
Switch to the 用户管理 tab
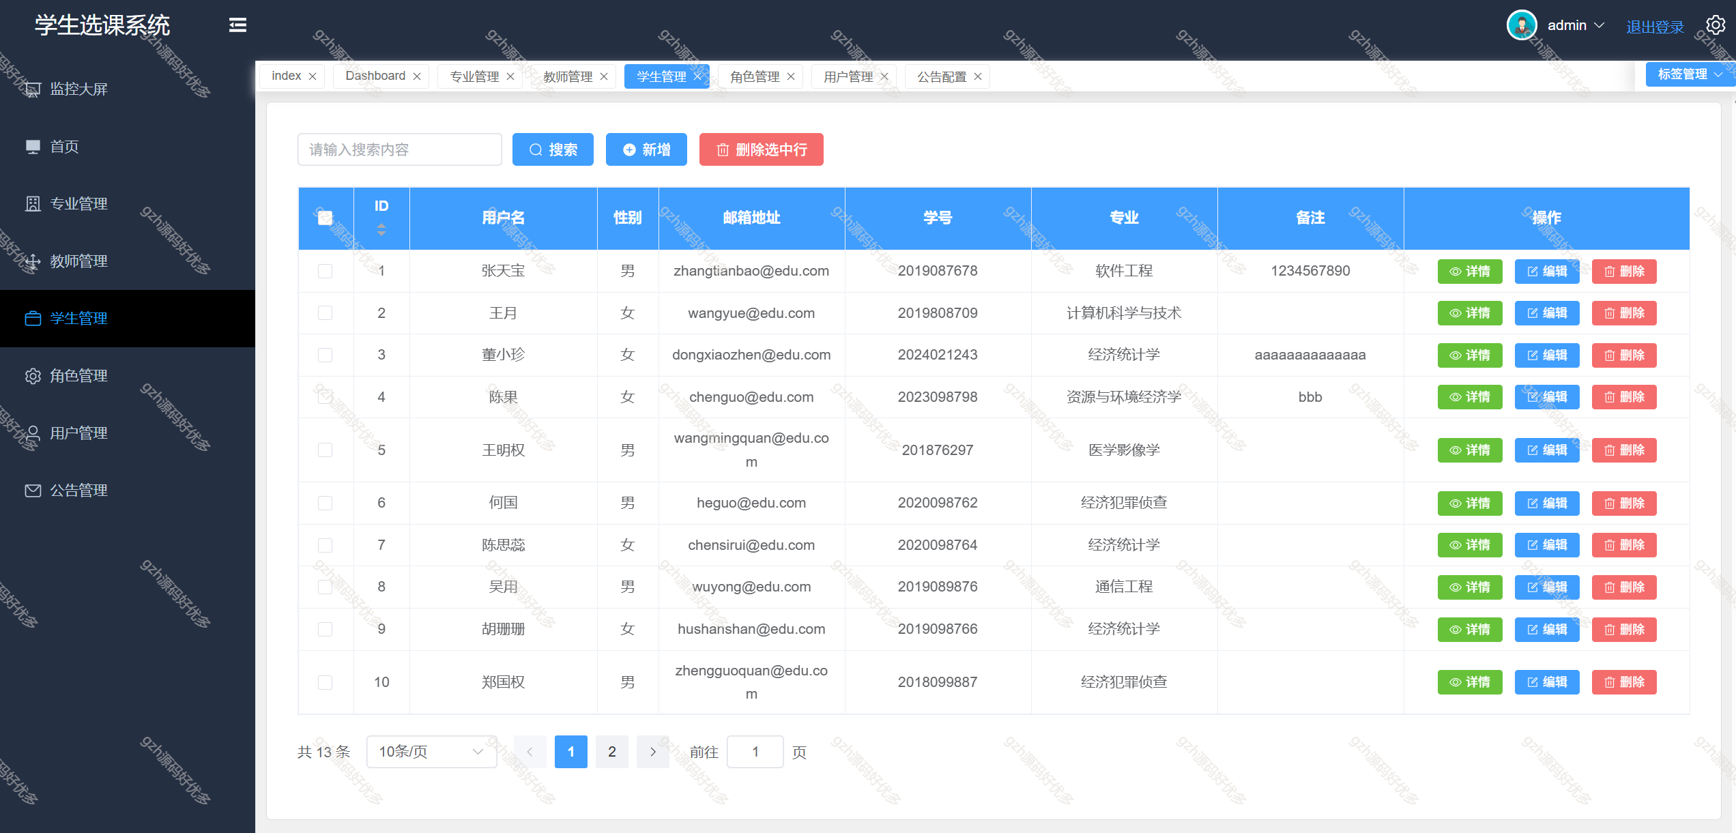(x=848, y=76)
